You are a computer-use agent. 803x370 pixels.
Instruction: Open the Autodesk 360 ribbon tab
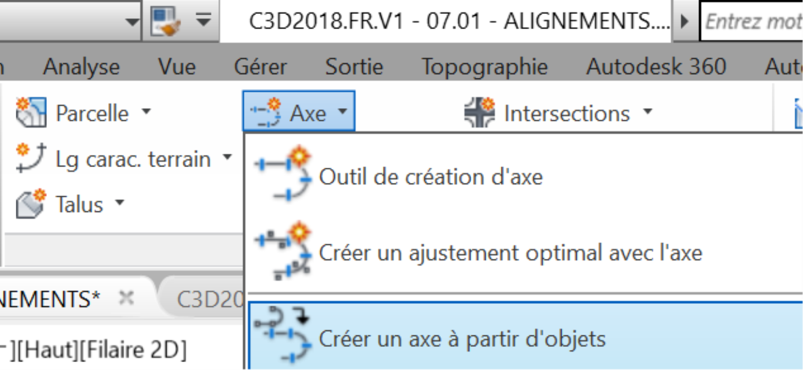(656, 66)
